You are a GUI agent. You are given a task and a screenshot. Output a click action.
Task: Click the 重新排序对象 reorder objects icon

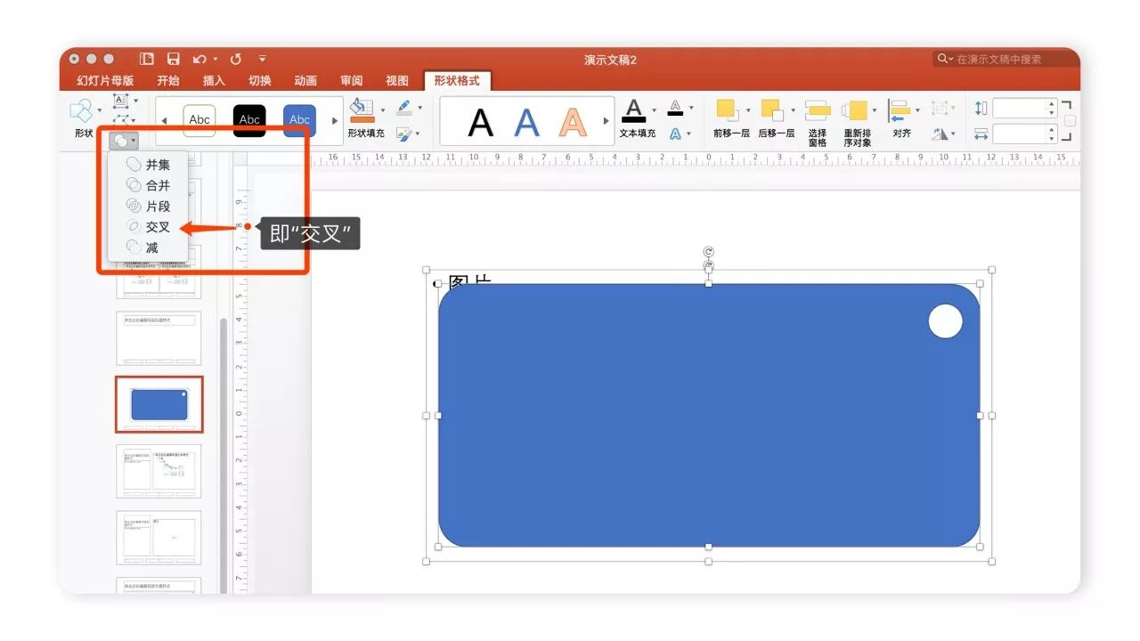pos(855,110)
